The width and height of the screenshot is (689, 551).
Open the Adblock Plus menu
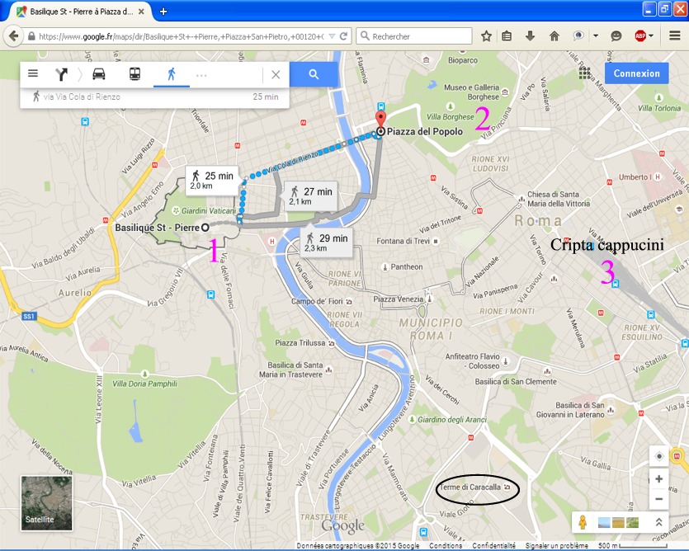coord(644,36)
